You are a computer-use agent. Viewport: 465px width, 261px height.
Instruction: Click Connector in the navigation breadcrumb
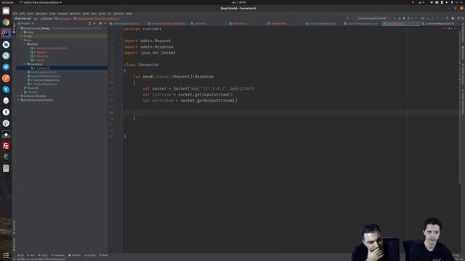[x=63, y=18]
